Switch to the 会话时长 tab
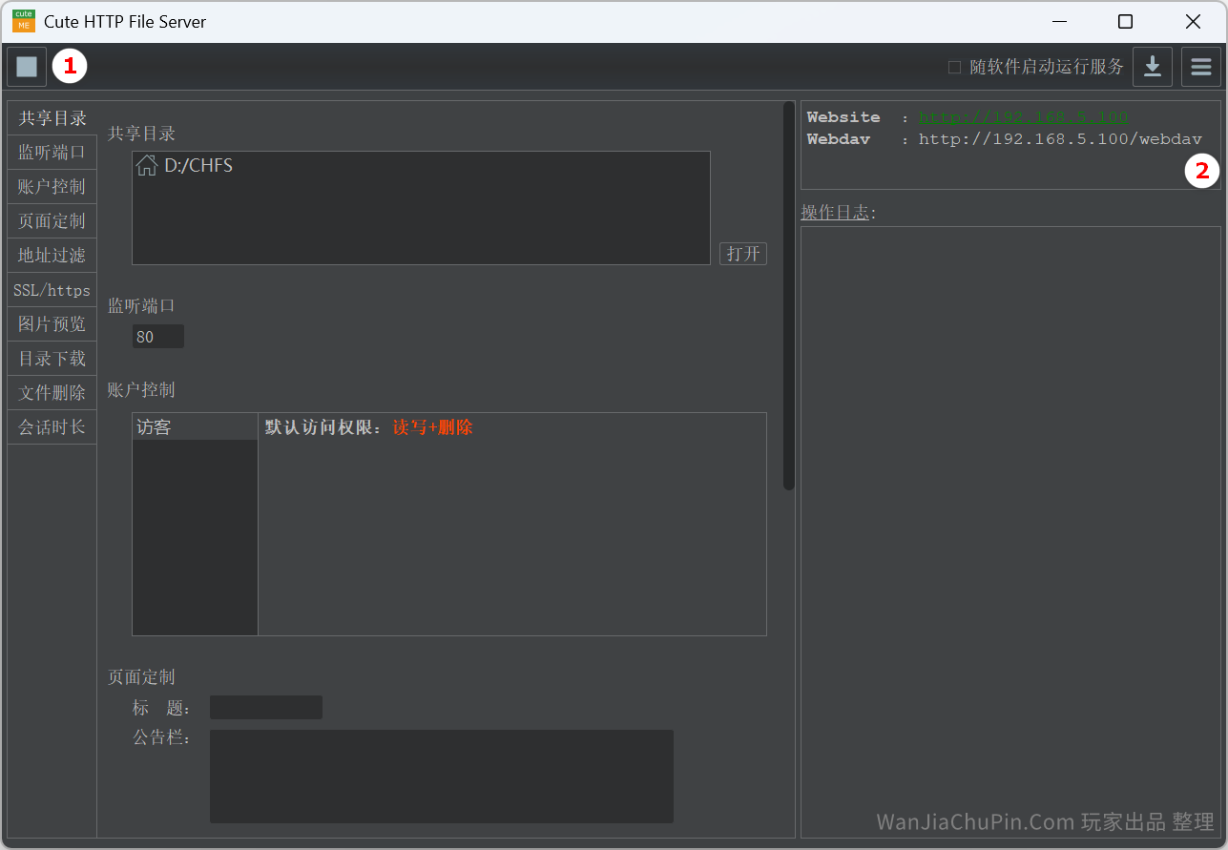This screenshot has height=850, width=1228. 52,426
